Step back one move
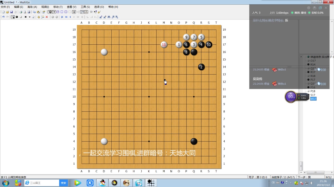The image size is (334, 187). tap(70, 17)
